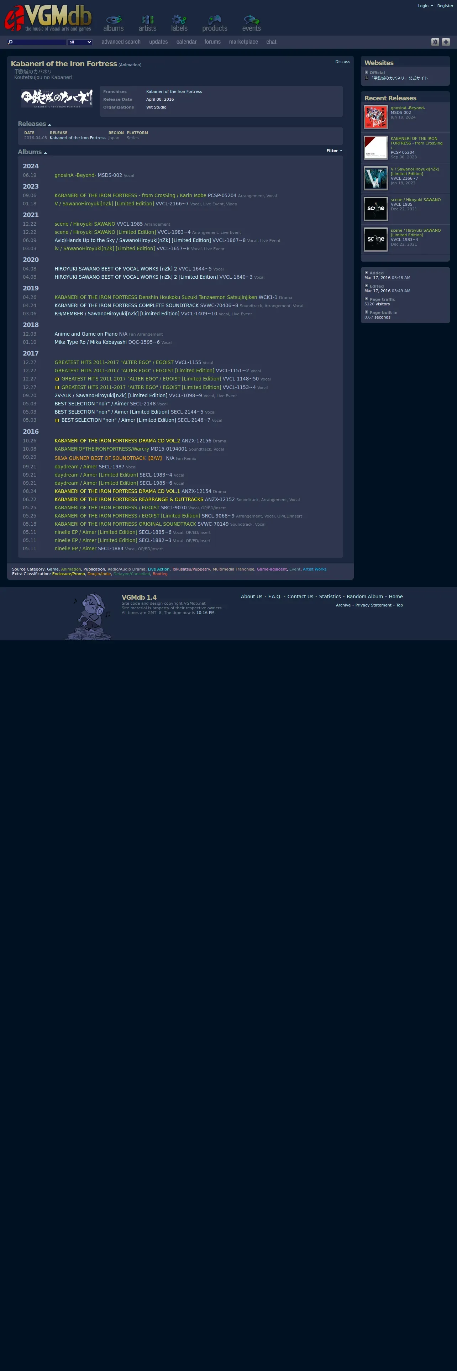Open the scene VVCL-1985 cover thumbnail
This screenshot has height=1371, width=457.
pos(375,209)
